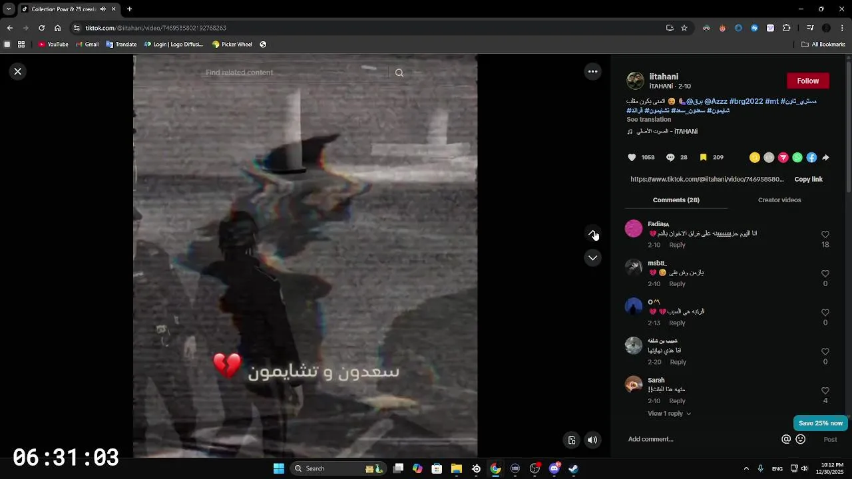Viewport: 852px width, 479px height.
Task: Like msb8_'s comment
Action: coord(825,274)
